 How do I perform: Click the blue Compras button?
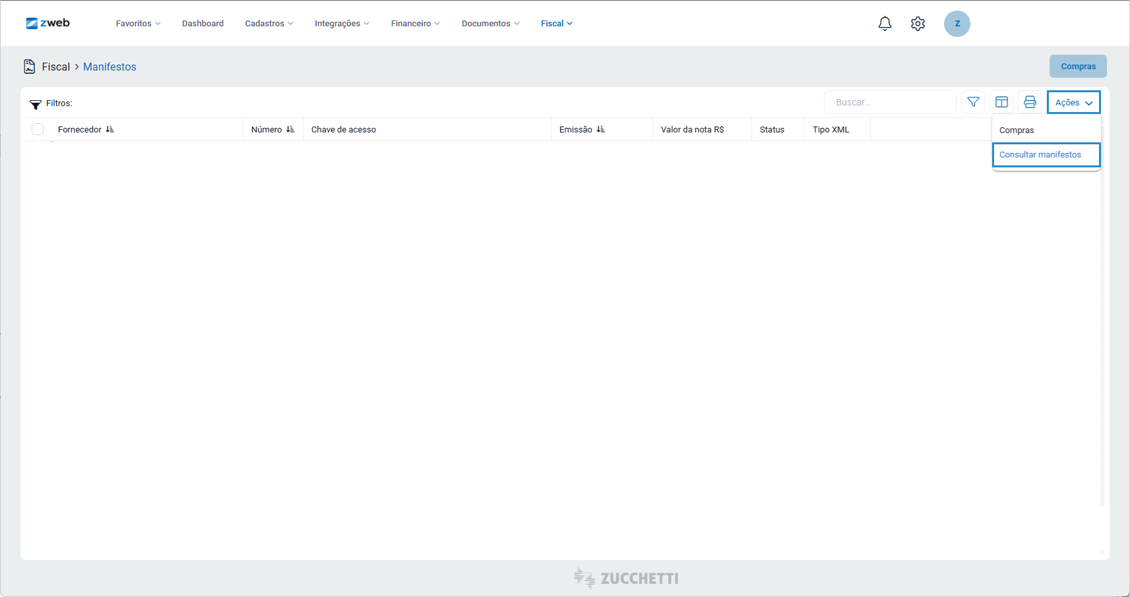point(1078,67)
